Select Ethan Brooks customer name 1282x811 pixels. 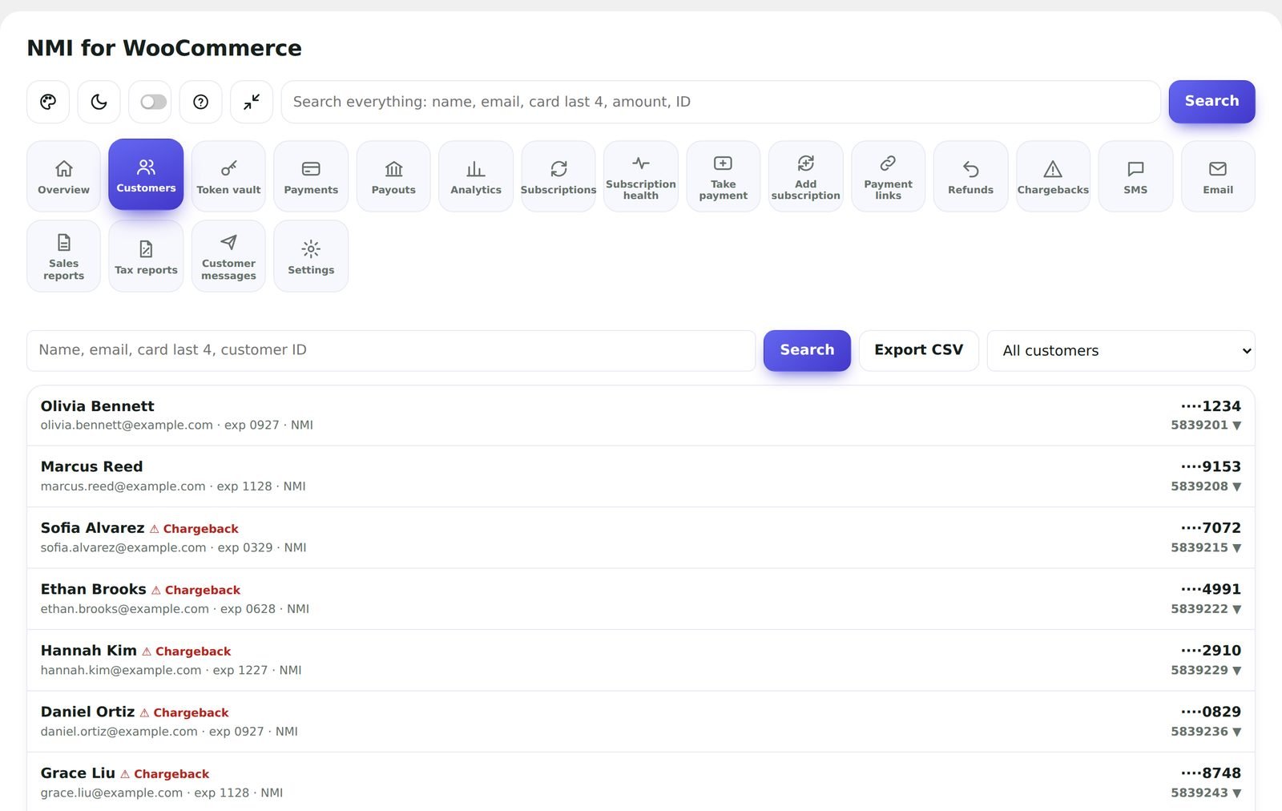pyautogui.click(x=94, y=590)
